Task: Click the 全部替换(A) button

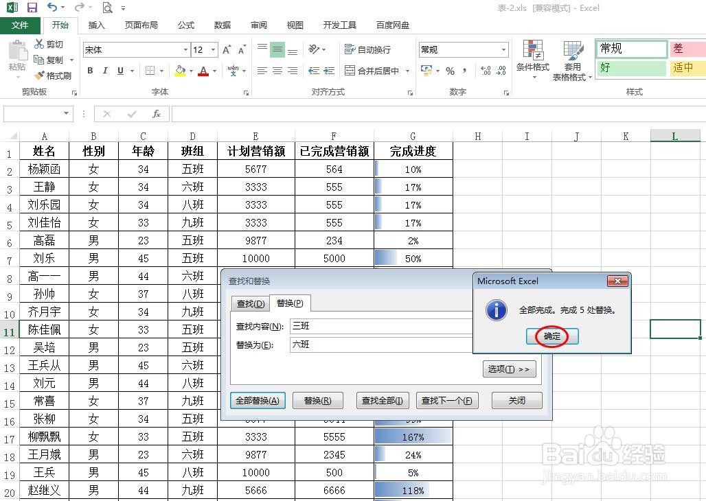Action: click(258, 400)
